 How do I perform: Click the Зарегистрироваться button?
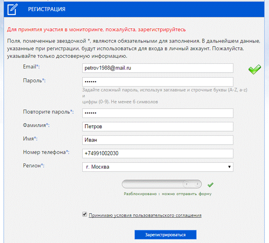pyautogui.click(x=165, y=235)
